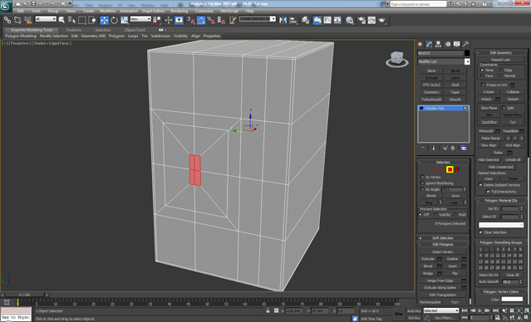Click the white vertex Color swatch

pos(512,300)
